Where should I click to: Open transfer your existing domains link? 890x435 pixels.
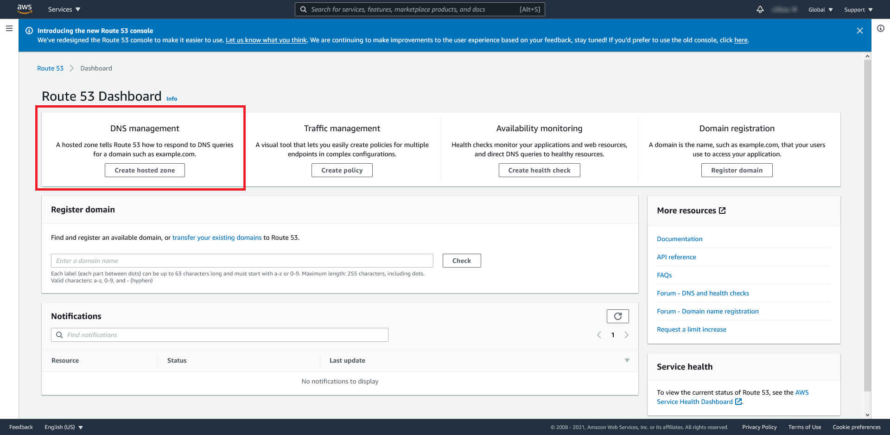(x=217, y=237)
